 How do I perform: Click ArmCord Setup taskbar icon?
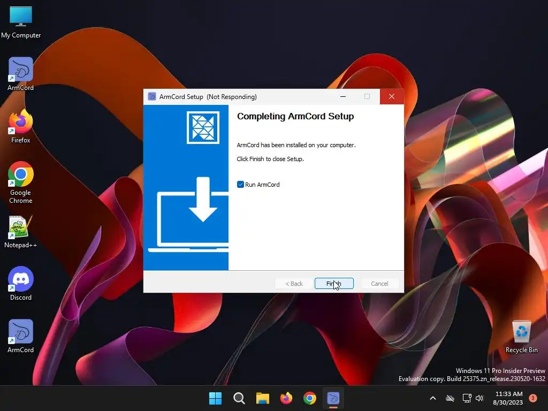click(333, 398)
